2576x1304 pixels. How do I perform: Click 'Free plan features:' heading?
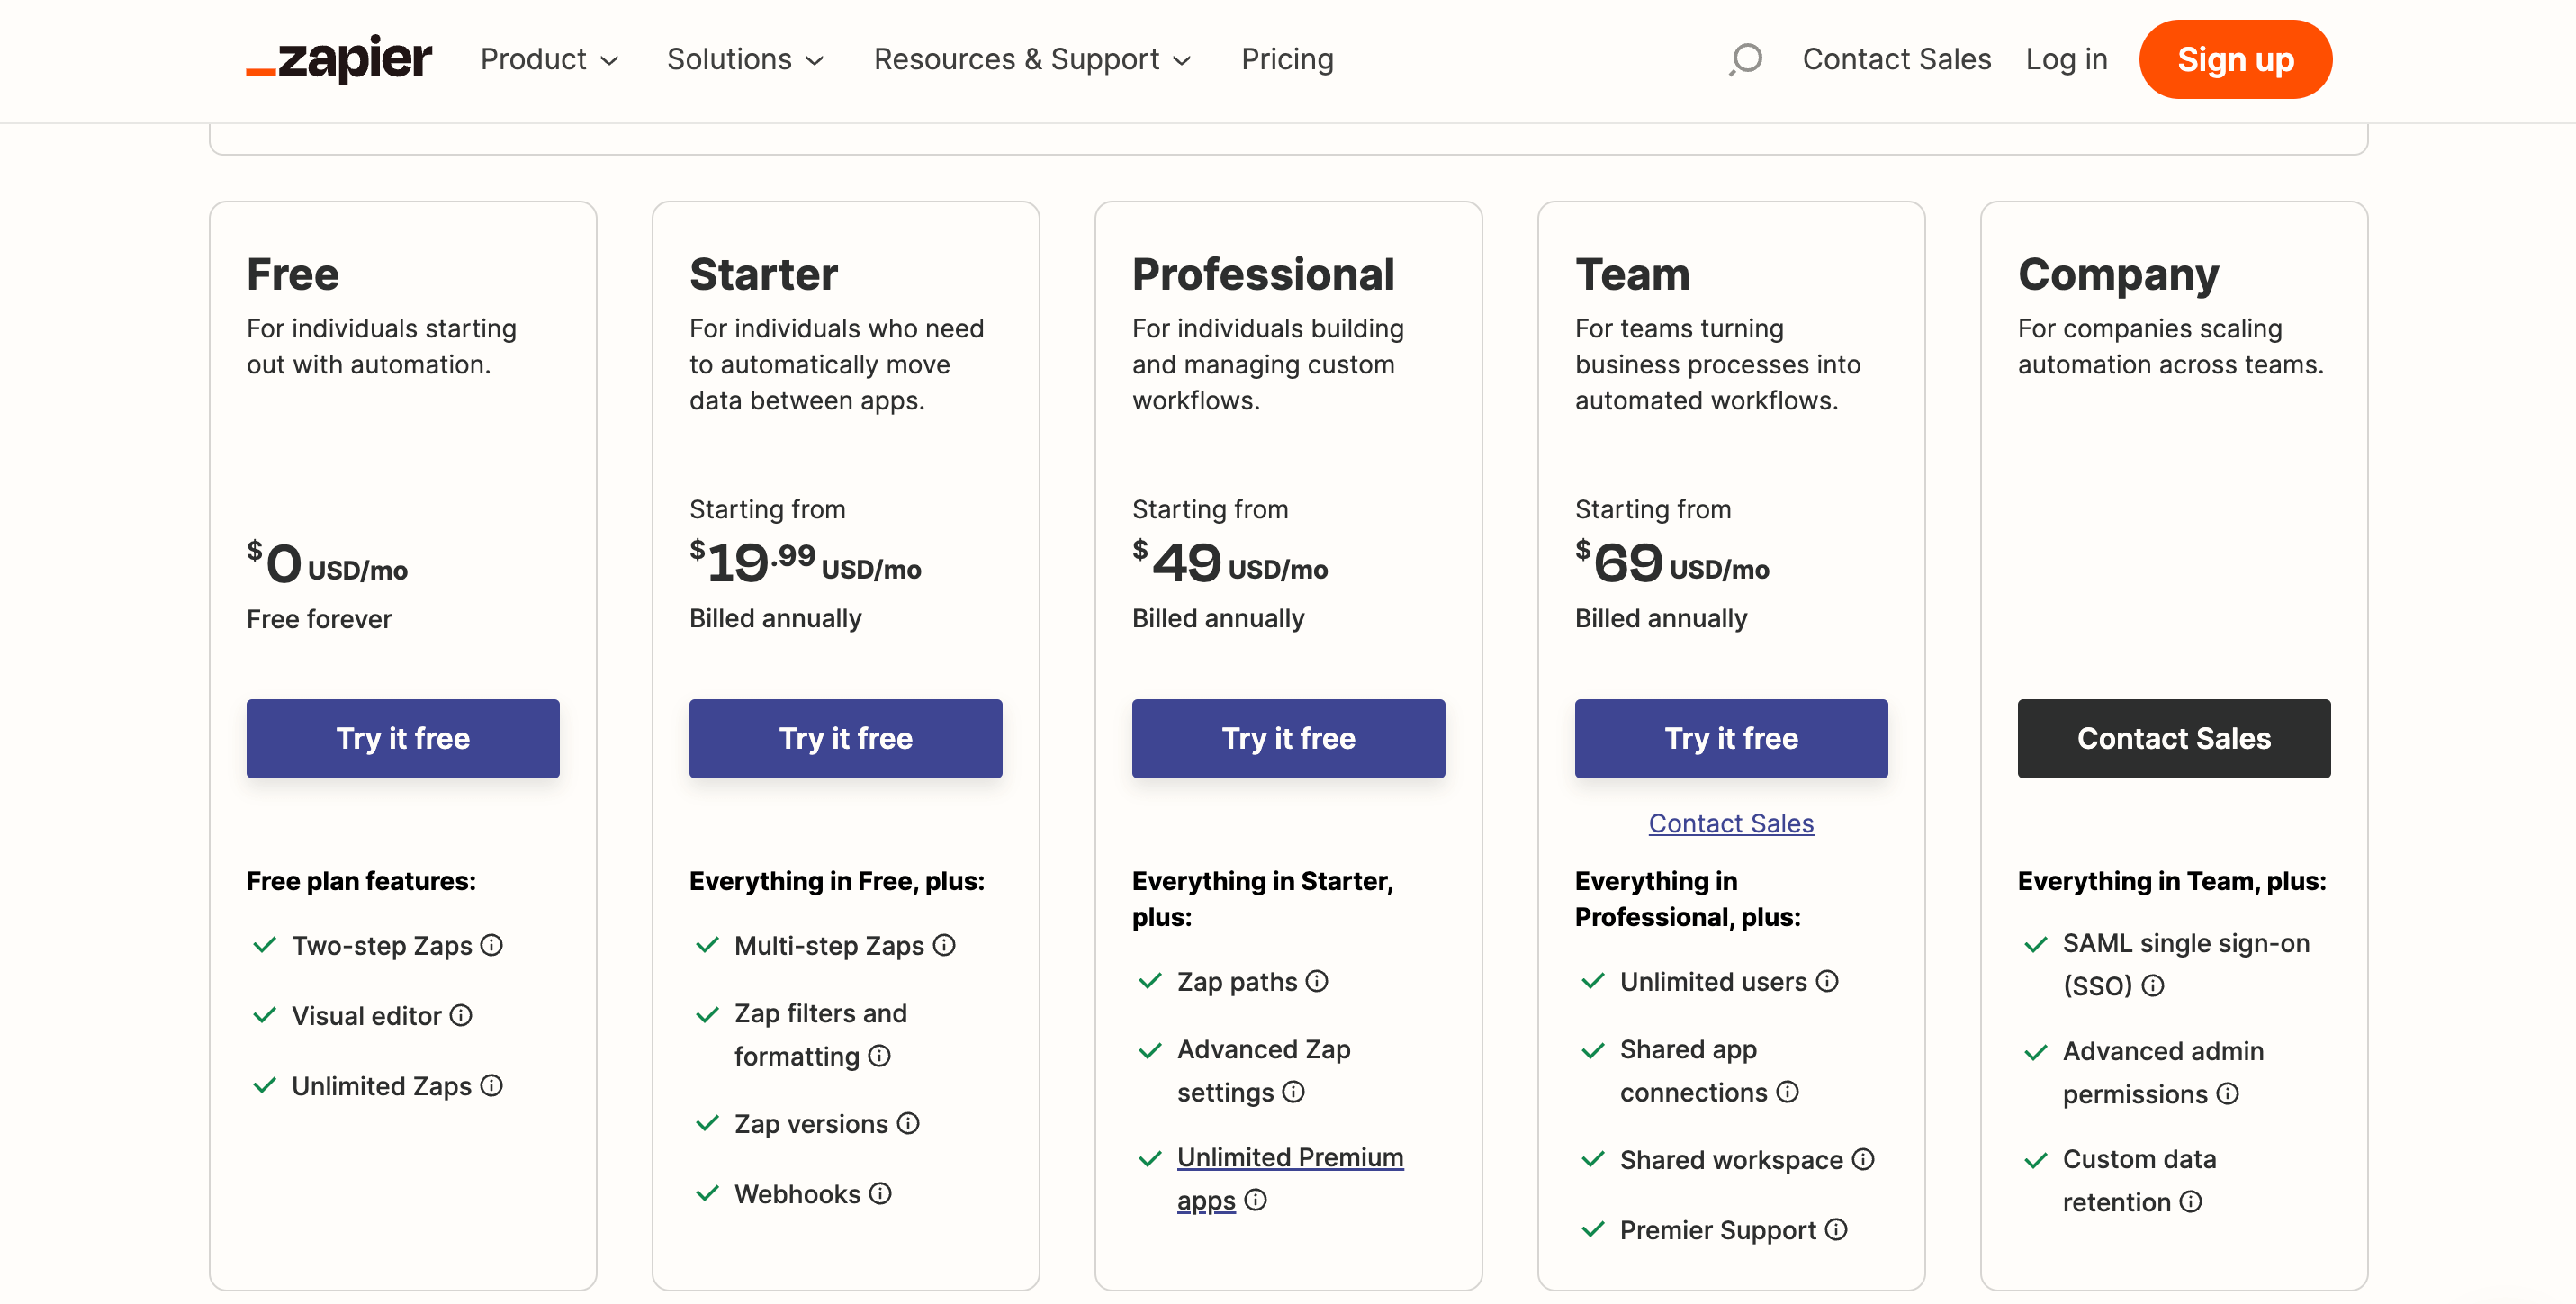(x=361, y=881)
